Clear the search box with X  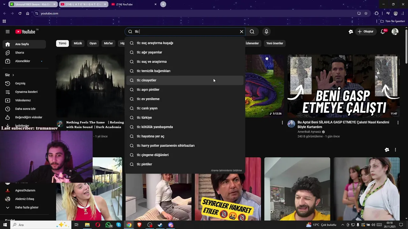(x=242, y=31)
